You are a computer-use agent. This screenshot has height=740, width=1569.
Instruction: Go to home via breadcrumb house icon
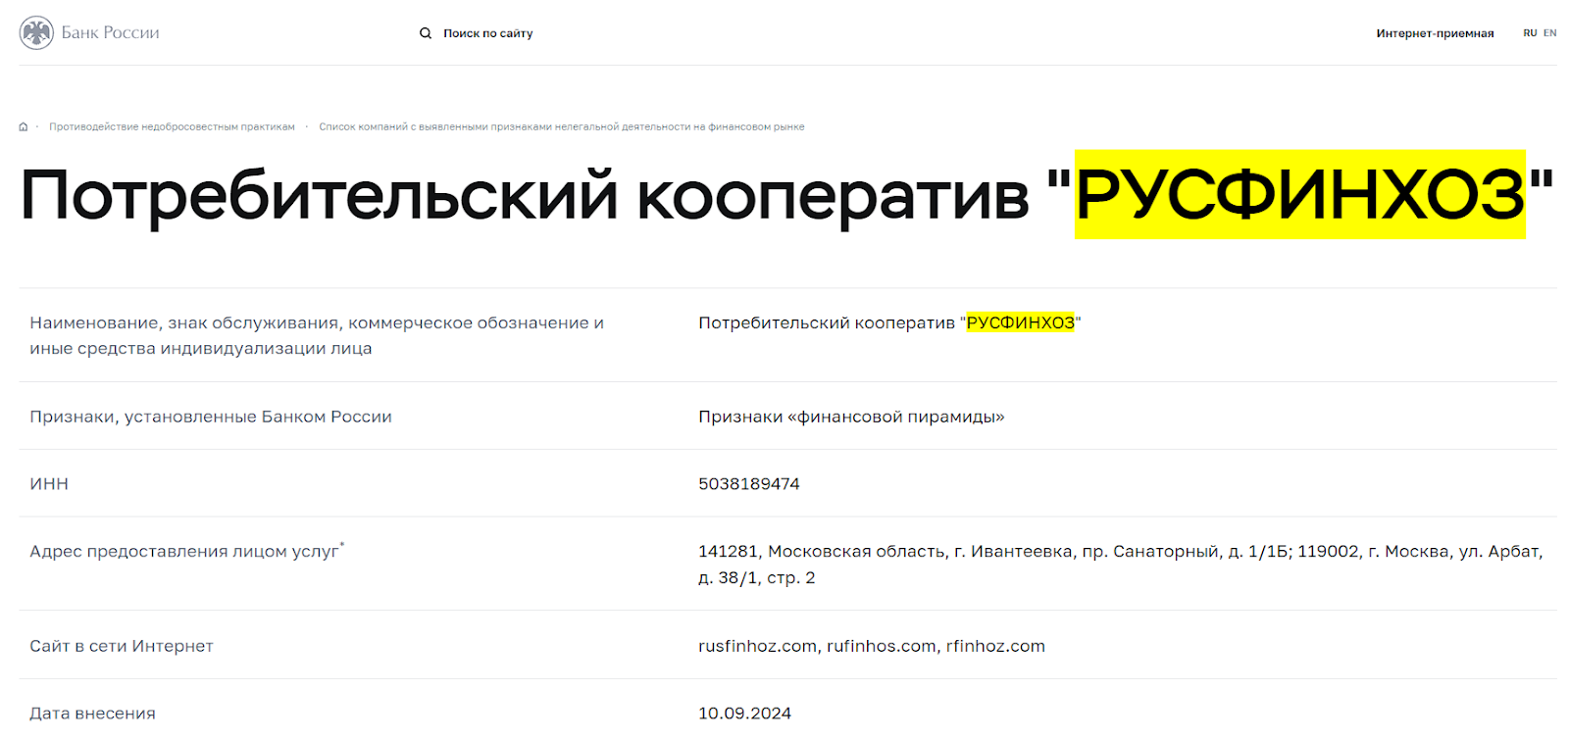pos(24,126)
